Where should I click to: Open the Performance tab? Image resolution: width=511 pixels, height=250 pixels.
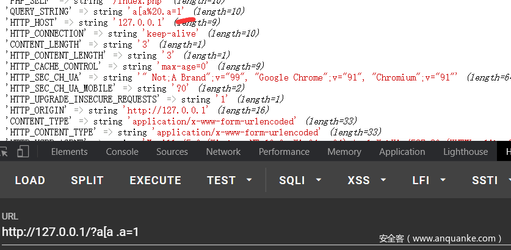pyautogui.click(x=284, y=152)
